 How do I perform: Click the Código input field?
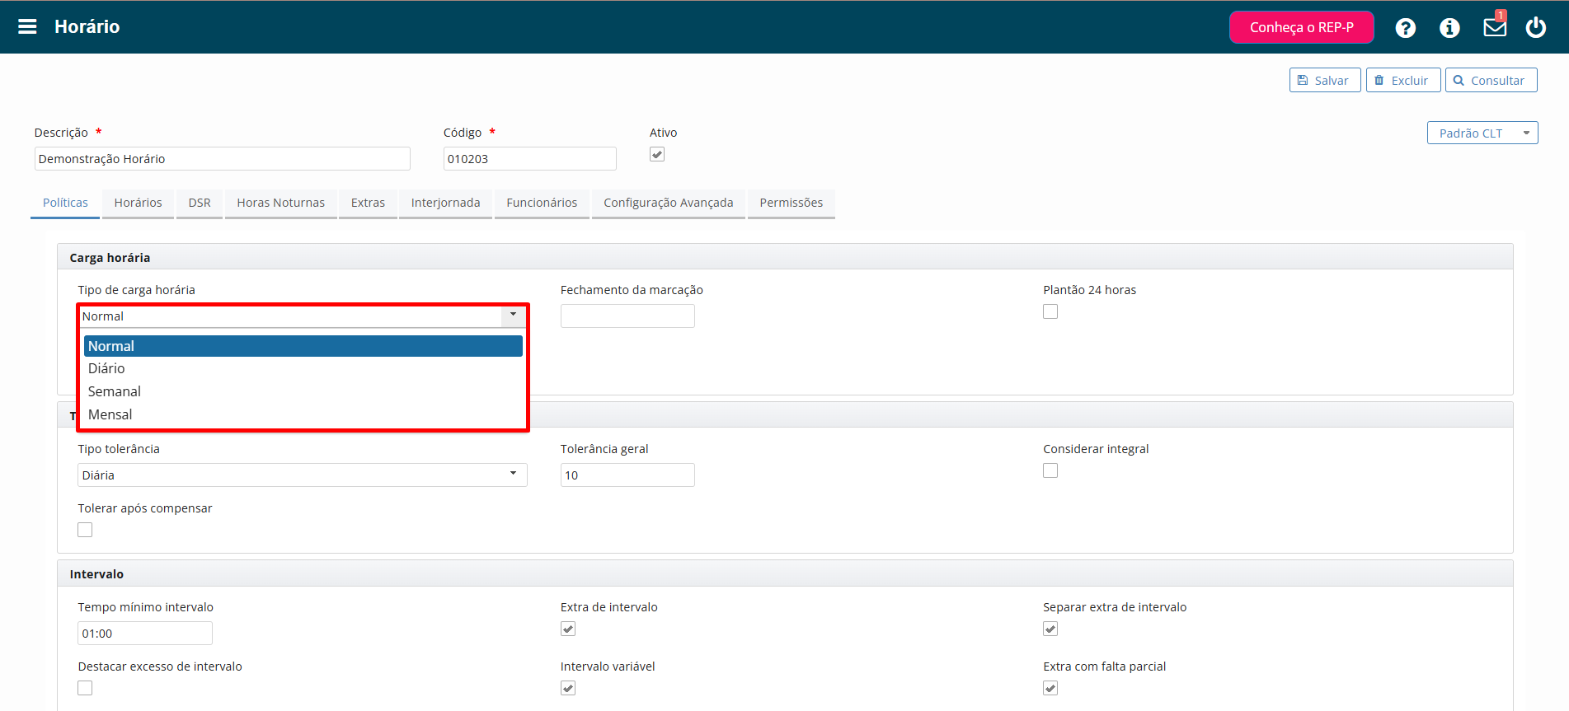[x=529, y=159]
